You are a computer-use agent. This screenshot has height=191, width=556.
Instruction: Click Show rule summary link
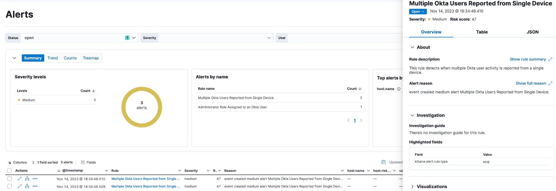point(528,59)
